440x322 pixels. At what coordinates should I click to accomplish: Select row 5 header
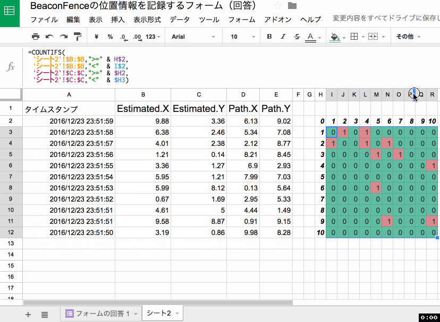click(11, 154)
